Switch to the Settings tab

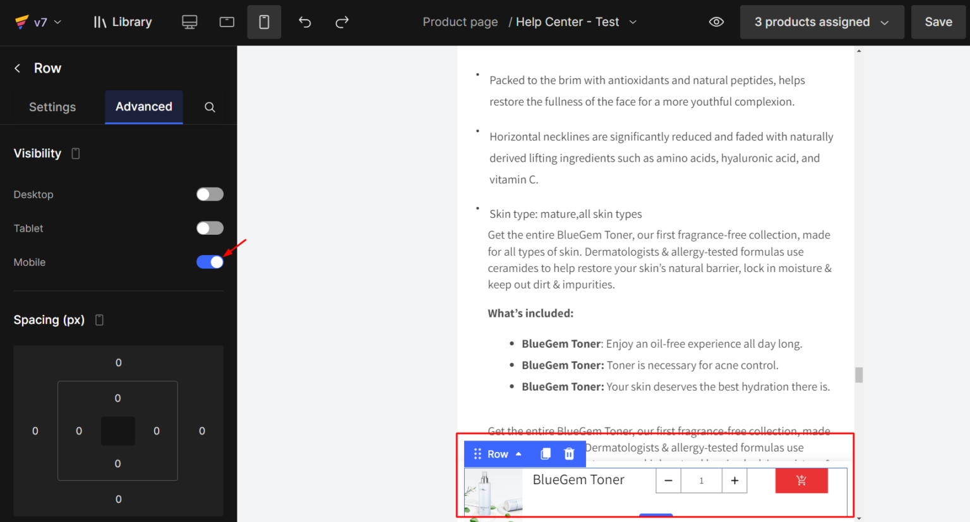tap(52, 107)
